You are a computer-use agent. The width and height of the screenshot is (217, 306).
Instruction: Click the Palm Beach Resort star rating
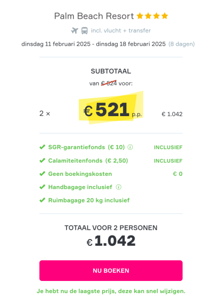tap(152, 16)
